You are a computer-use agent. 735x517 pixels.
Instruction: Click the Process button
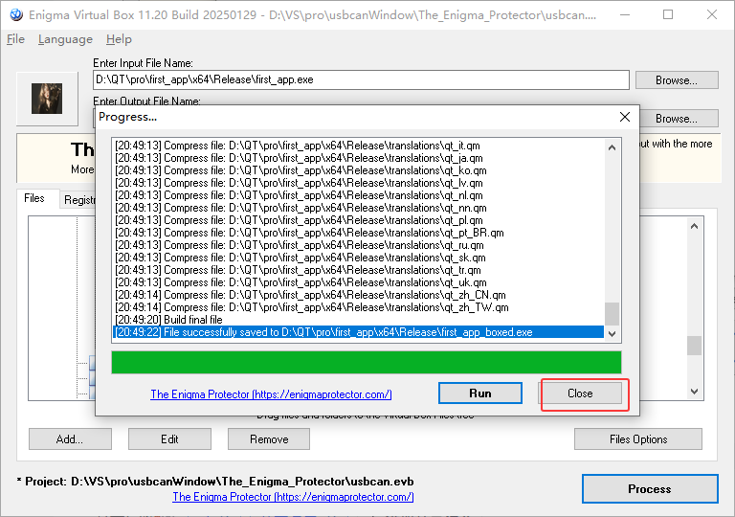coord(650,489)
